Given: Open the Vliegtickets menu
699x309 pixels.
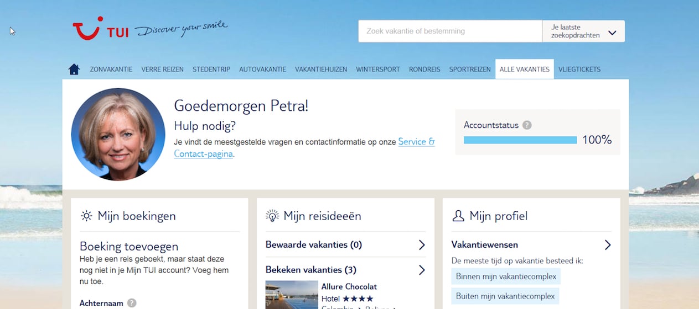Looking at the screenshot, I should point(579,70).
